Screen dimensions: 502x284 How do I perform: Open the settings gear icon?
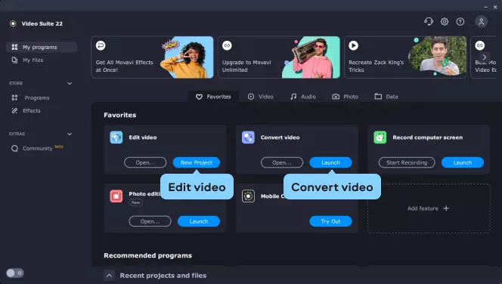coord(445,21)
